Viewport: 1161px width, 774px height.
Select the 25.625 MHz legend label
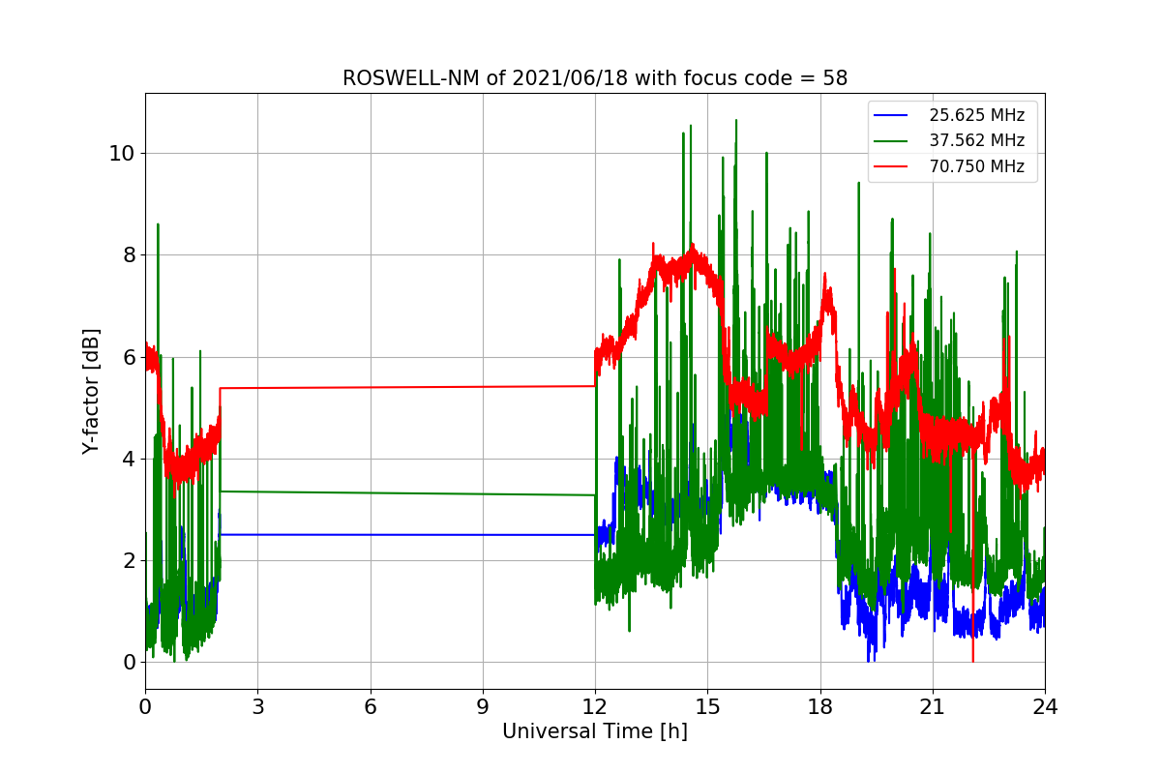[977, 115]
